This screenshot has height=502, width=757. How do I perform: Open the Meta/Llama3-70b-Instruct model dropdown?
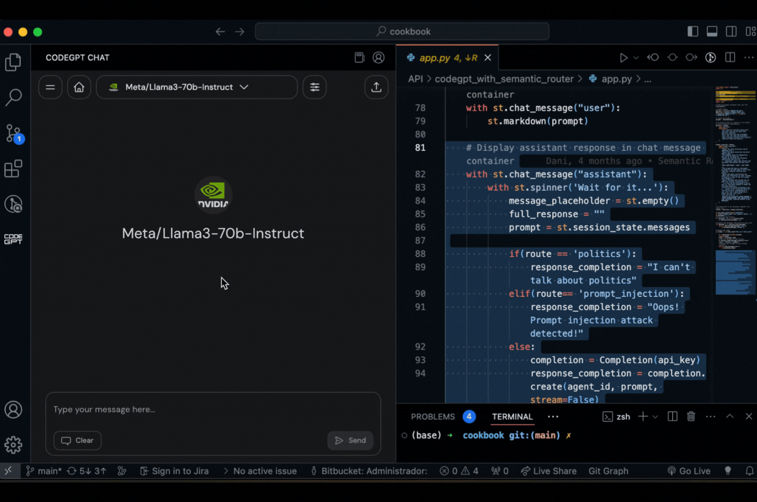(x=197, y=87)
